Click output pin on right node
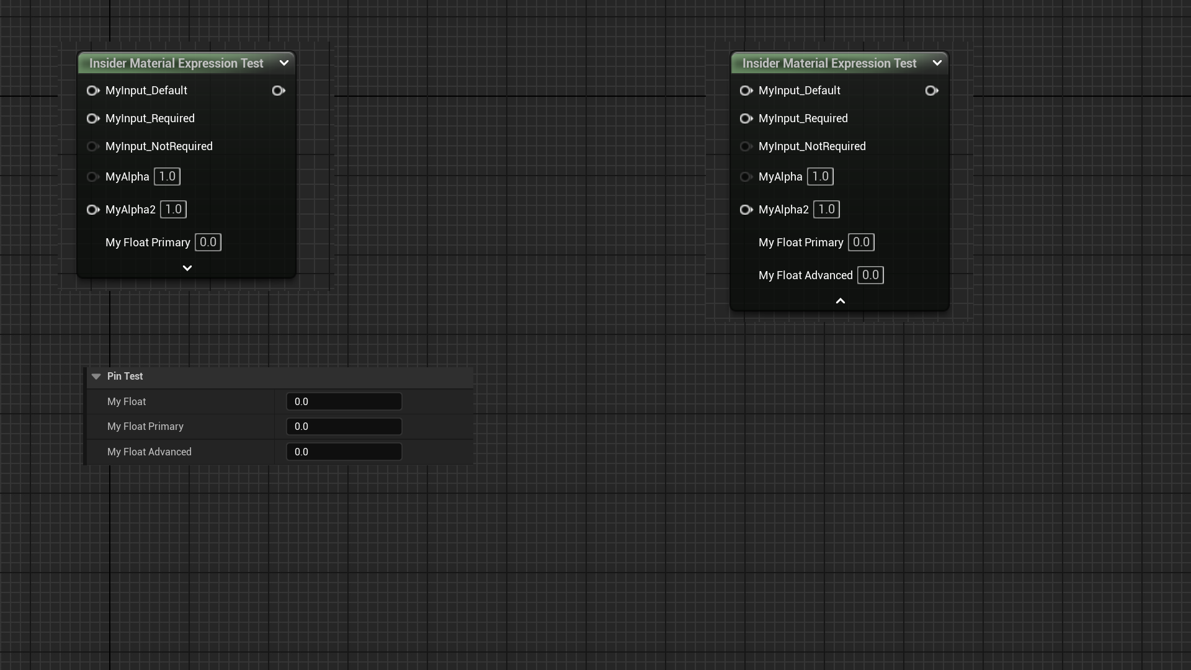This screenshot has width=1191, height=670. 931,91
